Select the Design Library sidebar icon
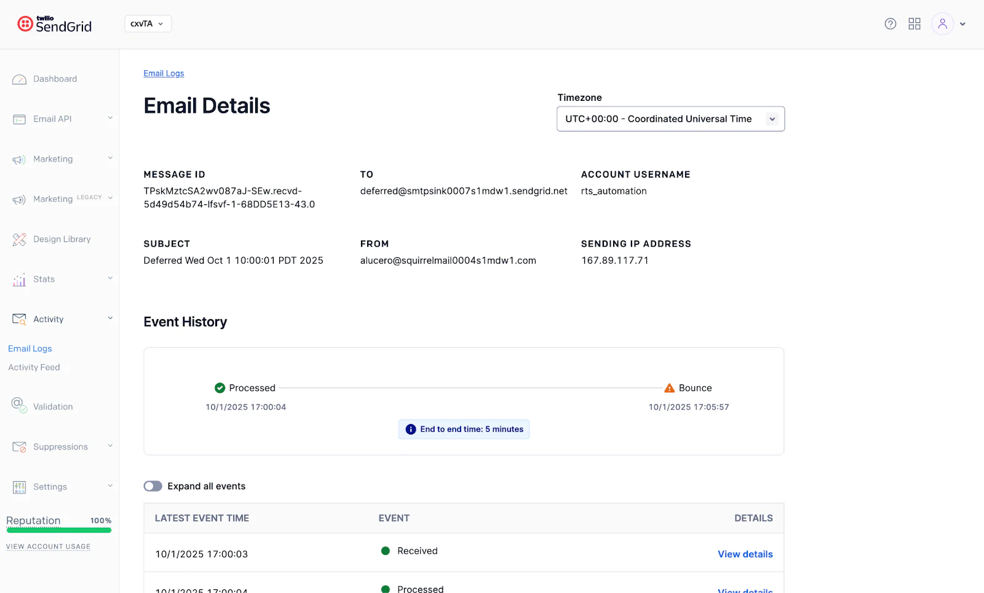Image resolution: width=984 pixels, height=593 pixels. [x=19, y=239]
